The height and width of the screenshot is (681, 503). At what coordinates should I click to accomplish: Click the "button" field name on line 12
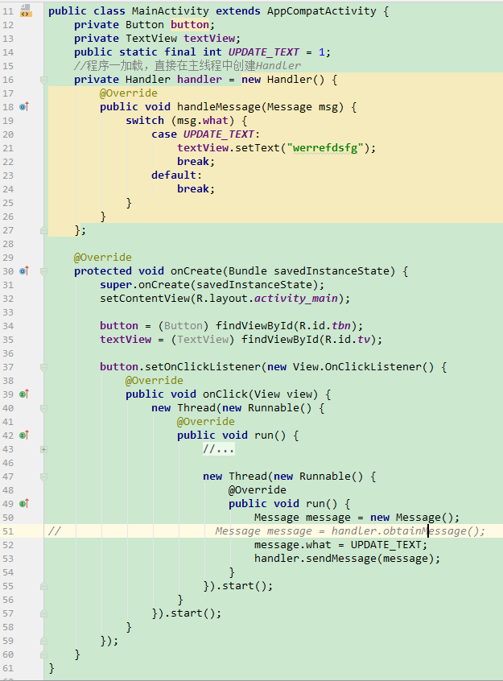[x=190, y=25]
